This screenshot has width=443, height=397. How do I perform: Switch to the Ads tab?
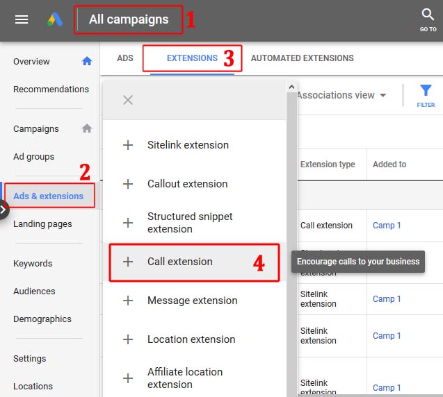click(x=125, y=58)
